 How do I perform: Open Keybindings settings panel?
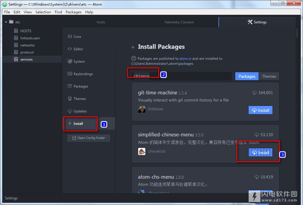83,74
